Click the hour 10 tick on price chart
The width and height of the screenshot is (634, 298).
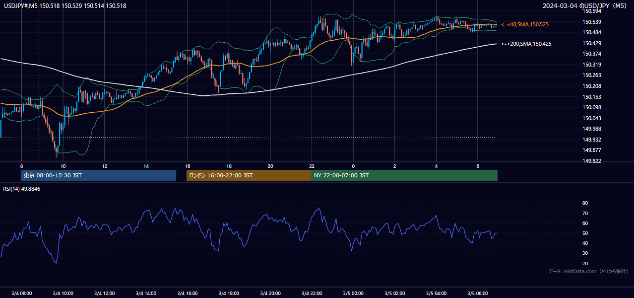pyautogui.click(x=63, y=166)
